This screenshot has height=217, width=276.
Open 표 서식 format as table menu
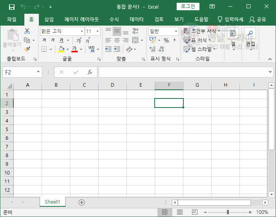(x=197, y=40)
